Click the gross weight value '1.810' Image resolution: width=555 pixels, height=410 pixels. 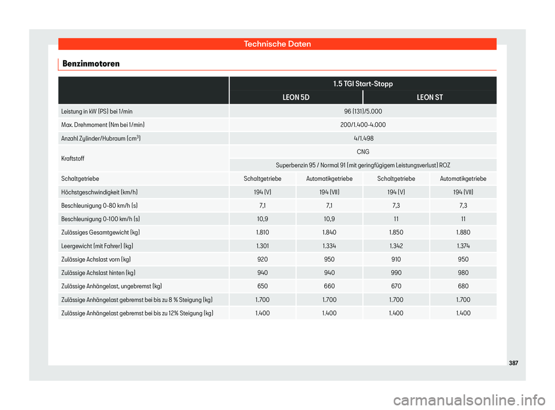pos(262,233)
